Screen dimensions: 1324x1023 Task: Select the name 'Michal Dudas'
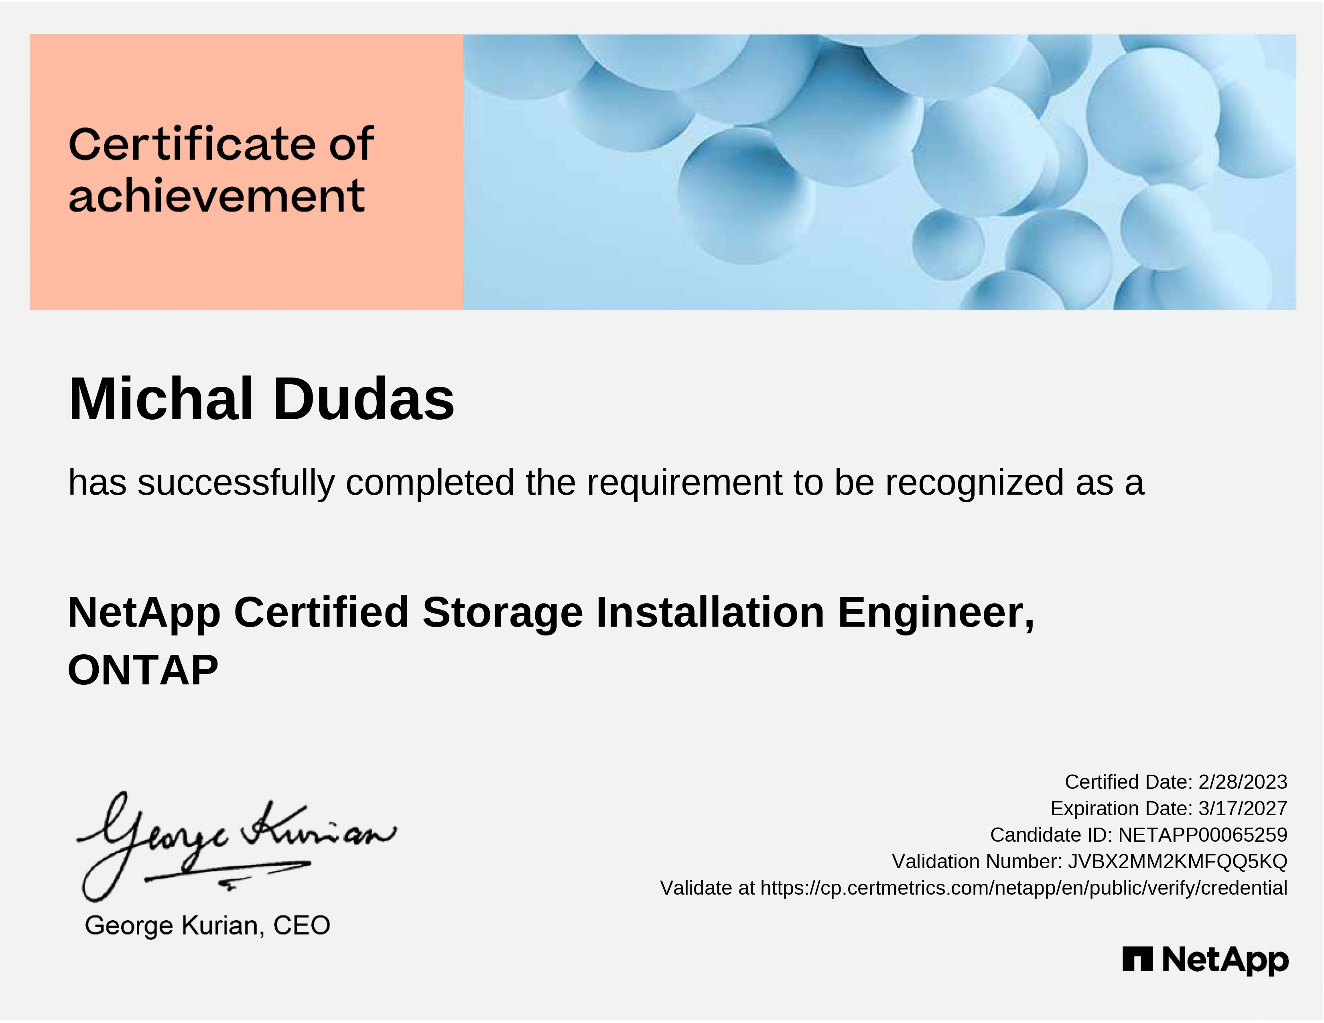[261, 399]
